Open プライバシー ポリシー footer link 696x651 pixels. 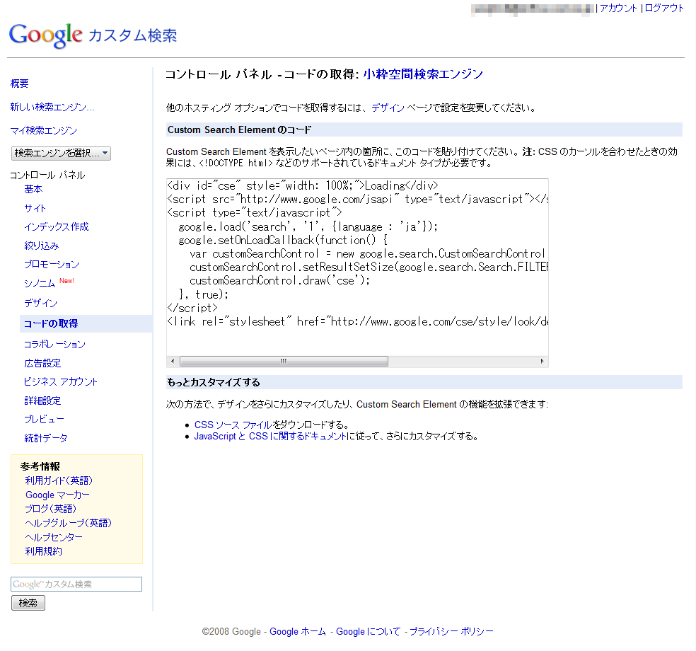coord(451,631)
